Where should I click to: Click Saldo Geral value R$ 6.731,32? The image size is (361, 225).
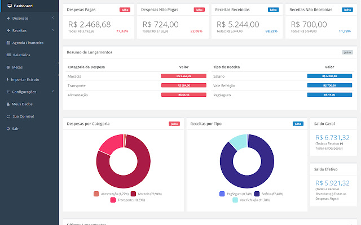click(332, 137)
